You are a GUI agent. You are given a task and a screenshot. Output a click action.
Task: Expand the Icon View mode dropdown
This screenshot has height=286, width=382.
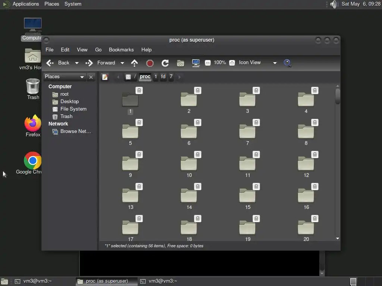coord(275,63)
